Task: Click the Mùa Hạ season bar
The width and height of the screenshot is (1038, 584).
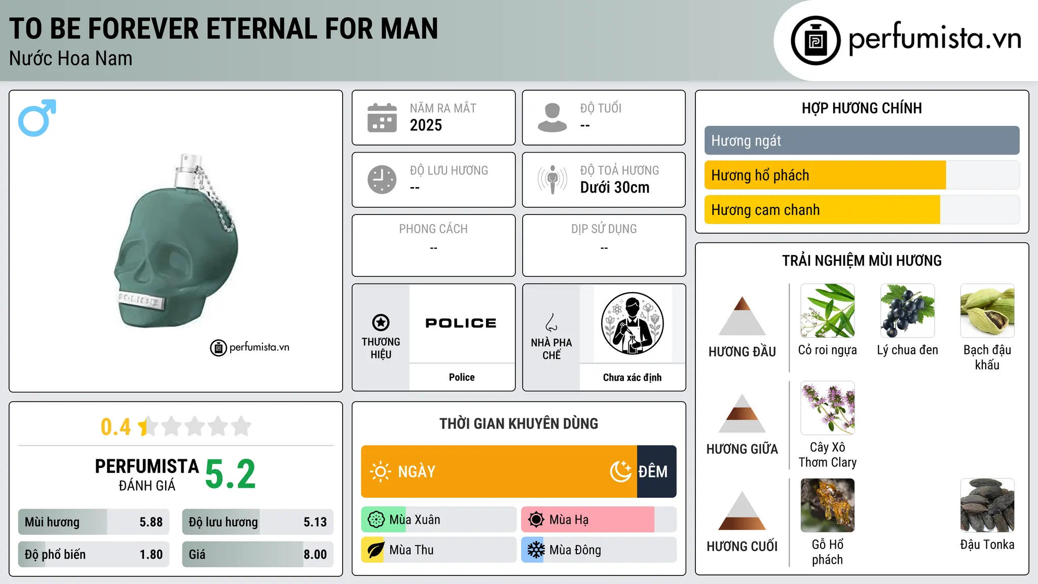Action: coord(599,520)
